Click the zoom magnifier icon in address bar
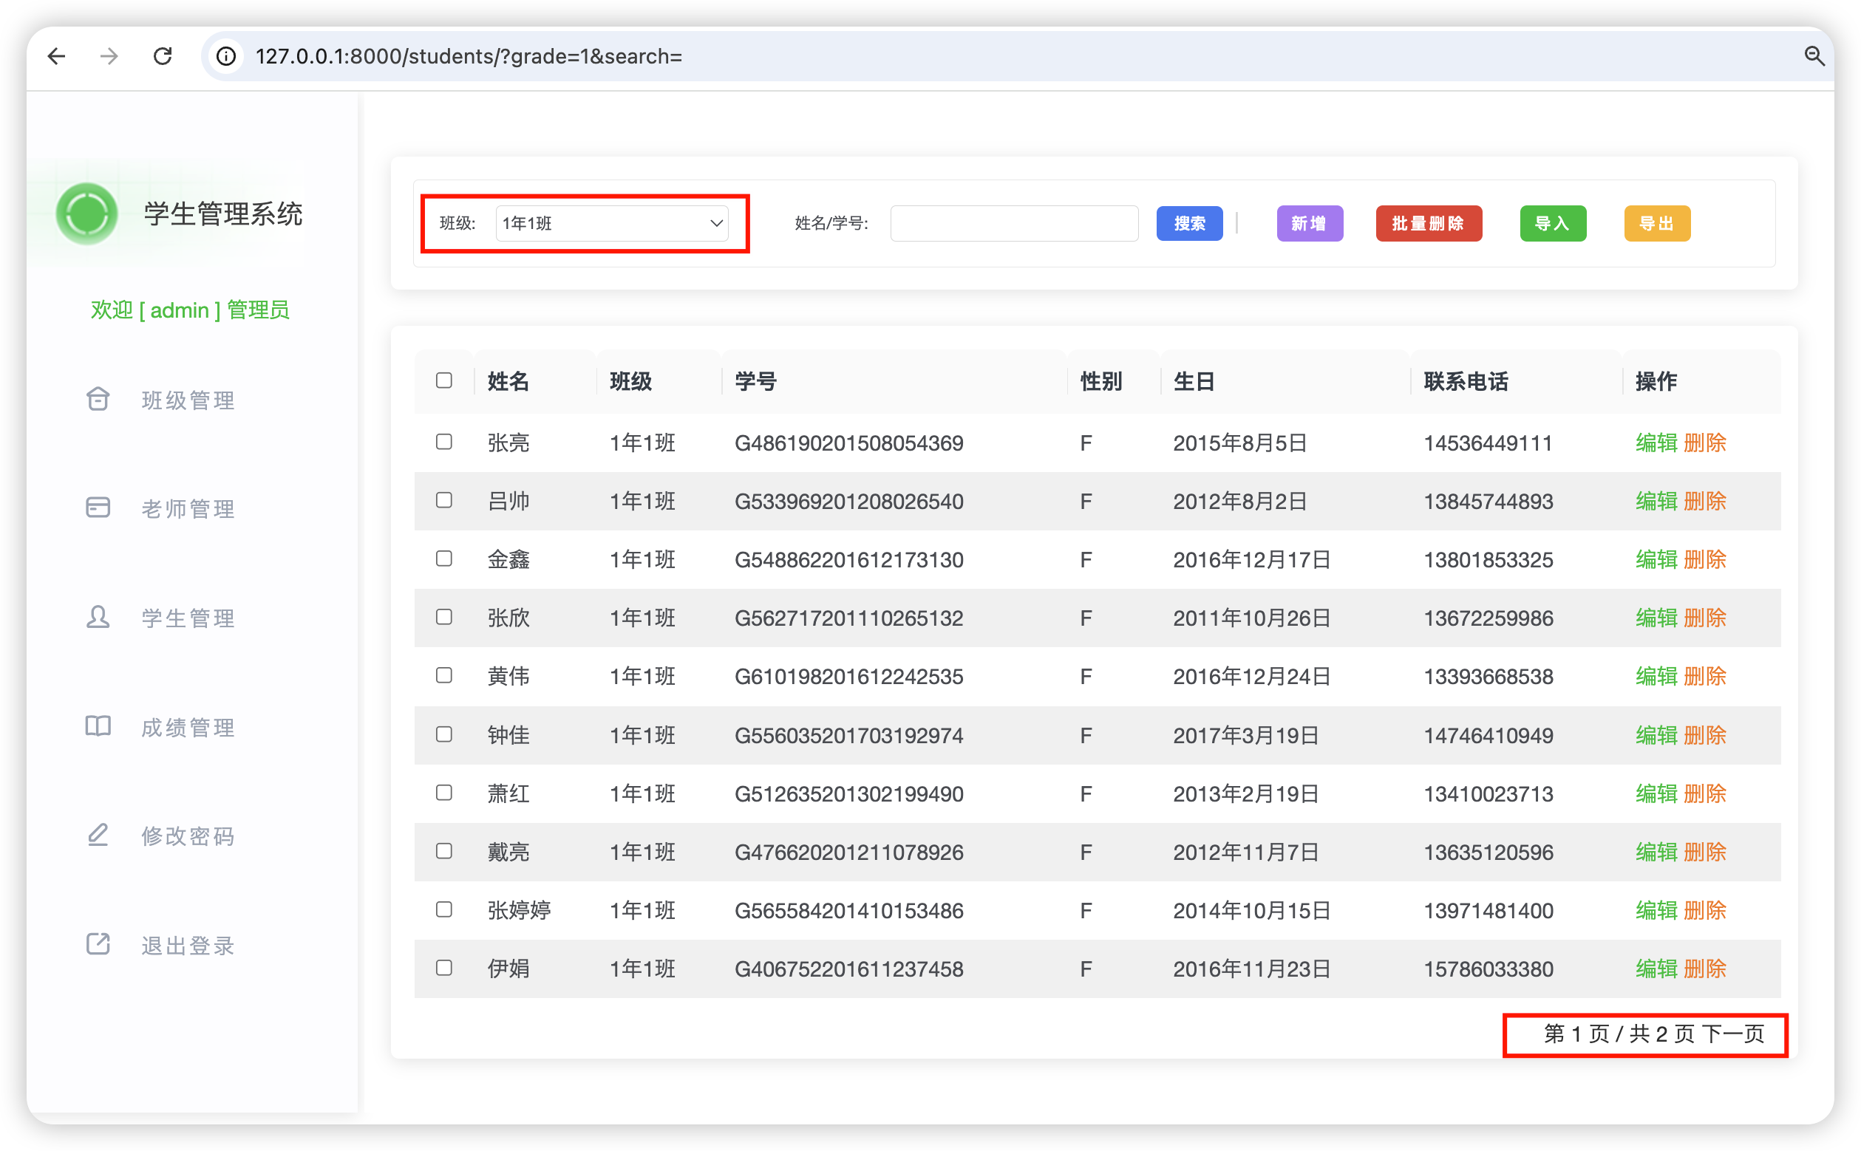The image size is (1861, 1151). click(1815, 56)
